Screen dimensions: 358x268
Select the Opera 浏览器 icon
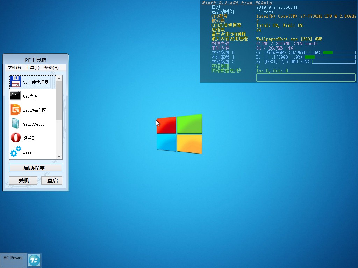click(16, 138)
